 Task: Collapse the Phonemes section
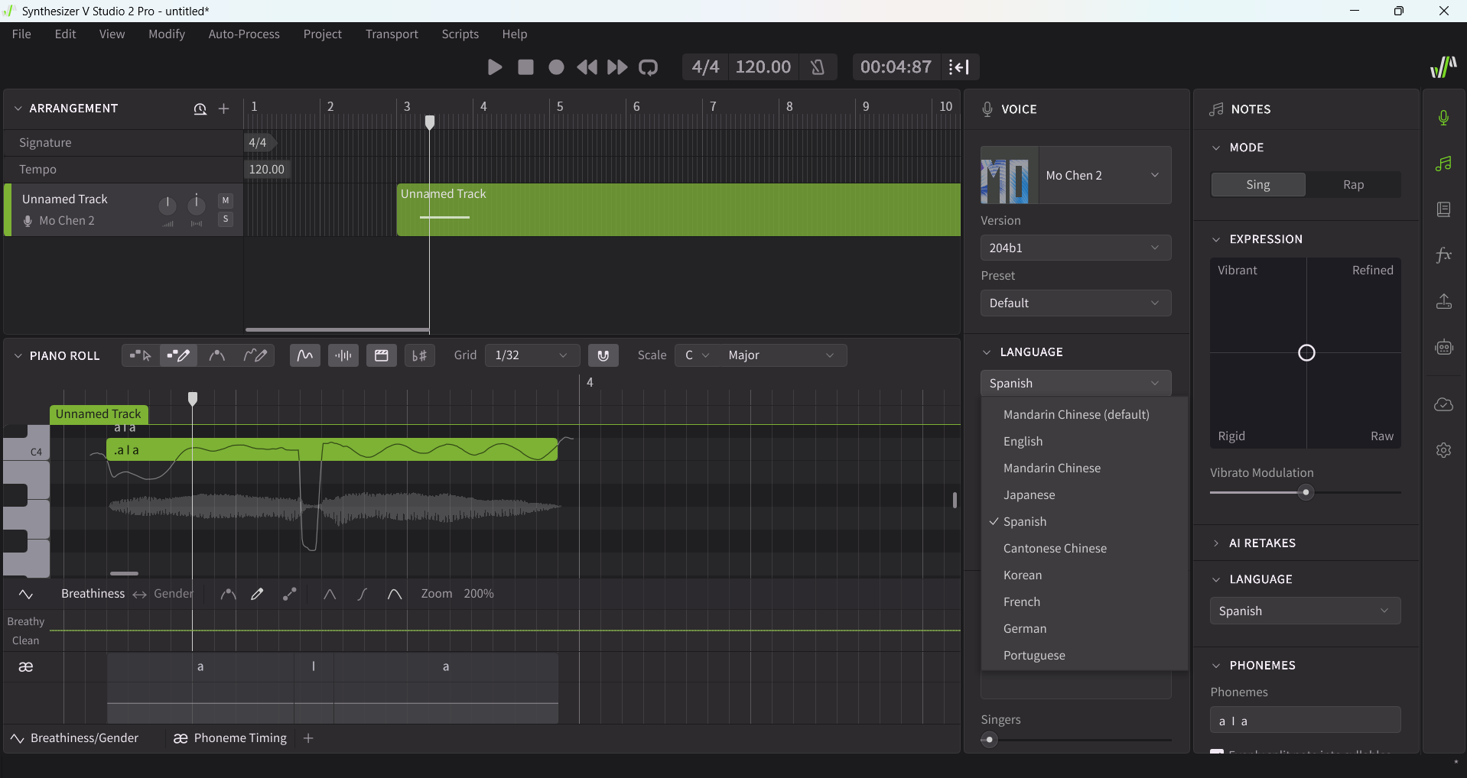[1216, 666]
